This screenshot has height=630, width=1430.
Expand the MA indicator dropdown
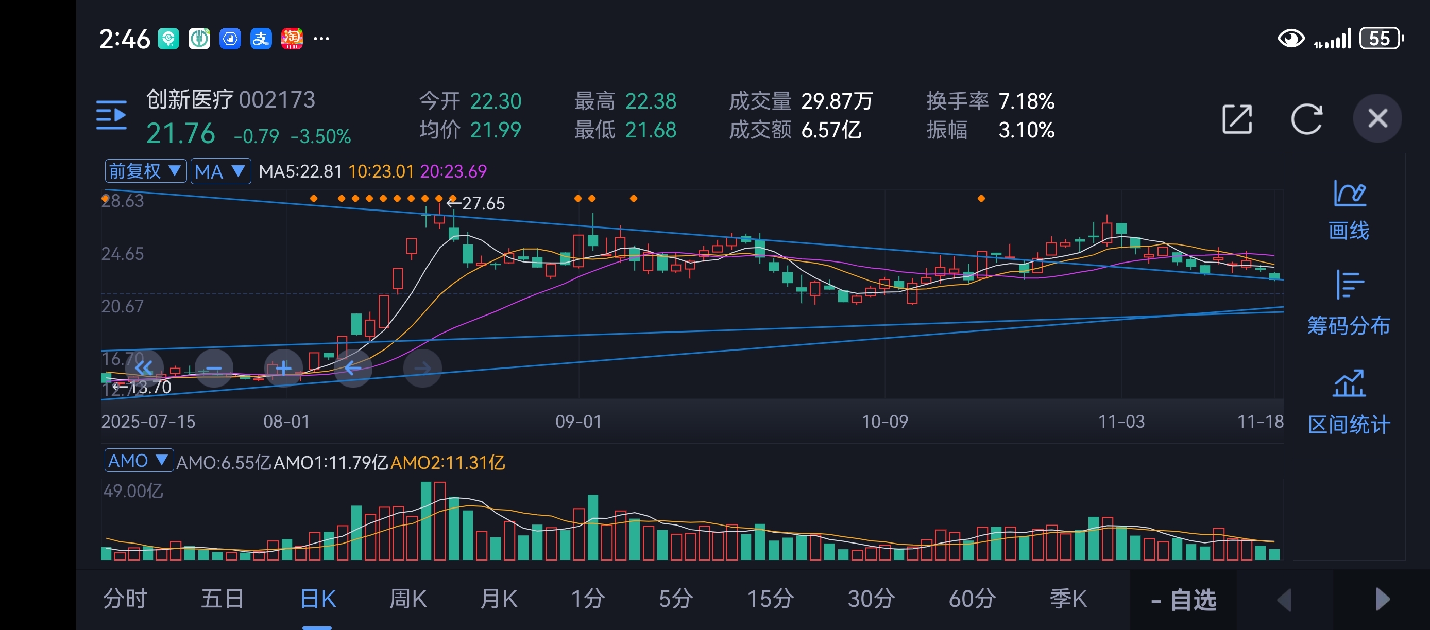[220, 171]
